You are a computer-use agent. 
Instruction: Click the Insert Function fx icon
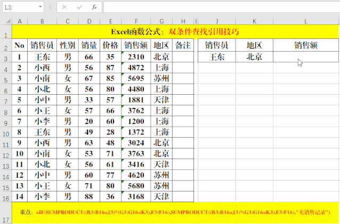click(94, 7)
